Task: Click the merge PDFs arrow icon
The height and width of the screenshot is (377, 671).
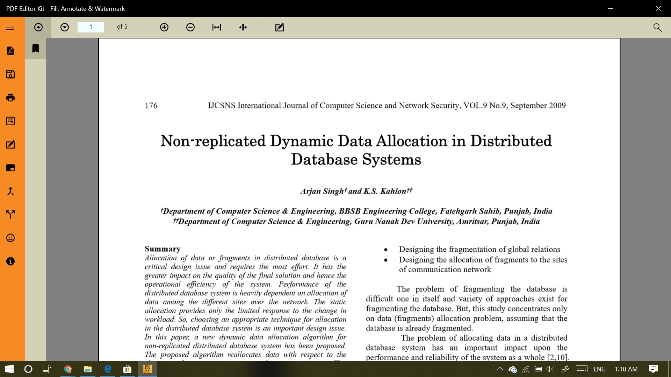Action: pos(10,191)
